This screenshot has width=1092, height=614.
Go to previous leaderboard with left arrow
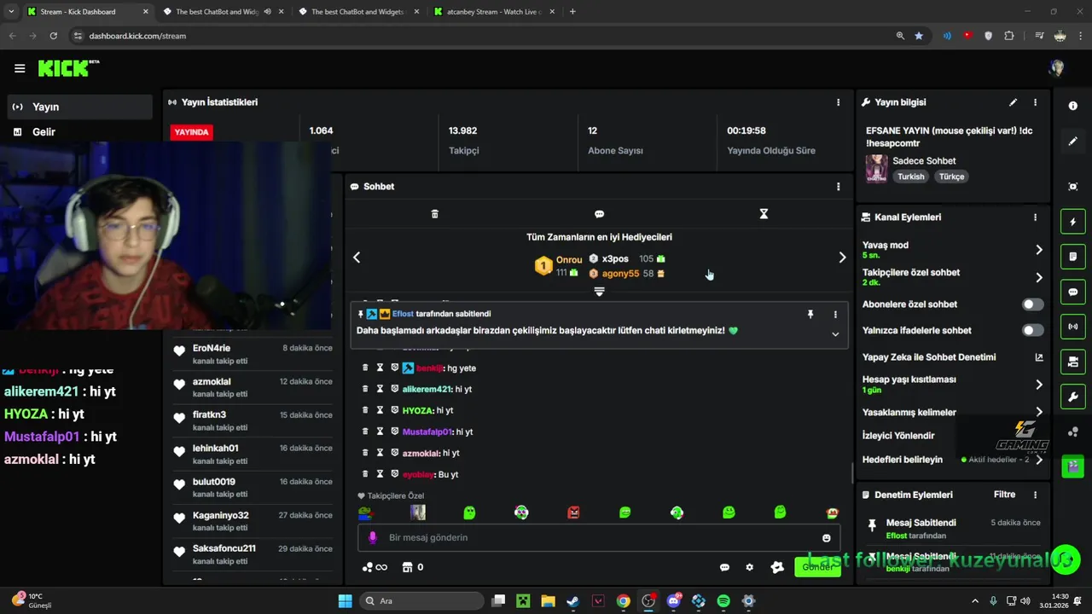tap(357, 258)
